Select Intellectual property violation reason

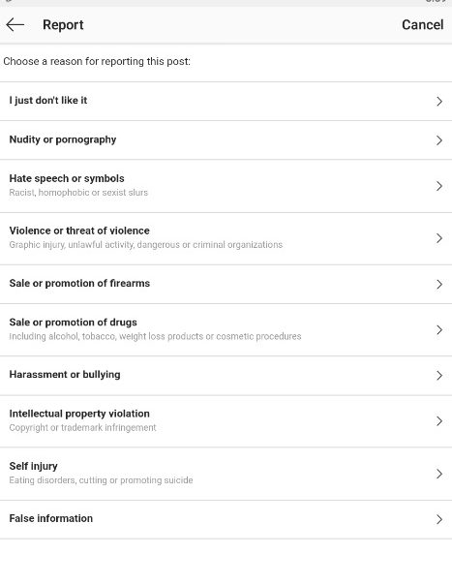(226, 421)
